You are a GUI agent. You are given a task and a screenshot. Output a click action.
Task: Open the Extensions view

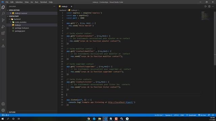click(3, 33)
